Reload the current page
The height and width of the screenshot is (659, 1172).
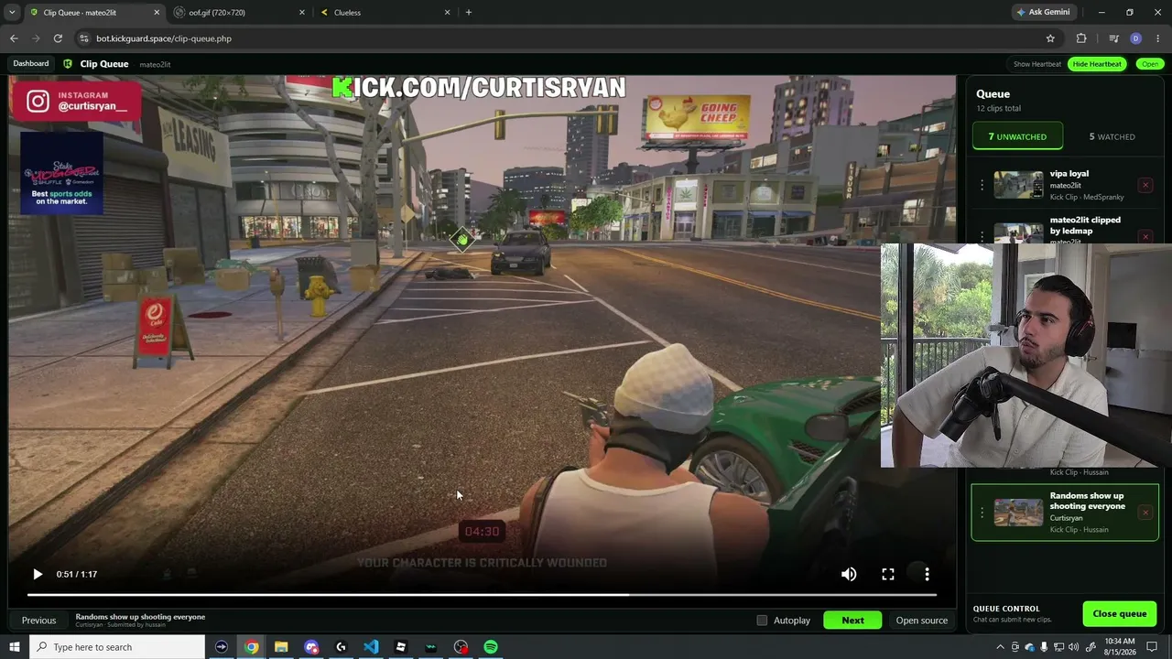click(x=58, y=38)
